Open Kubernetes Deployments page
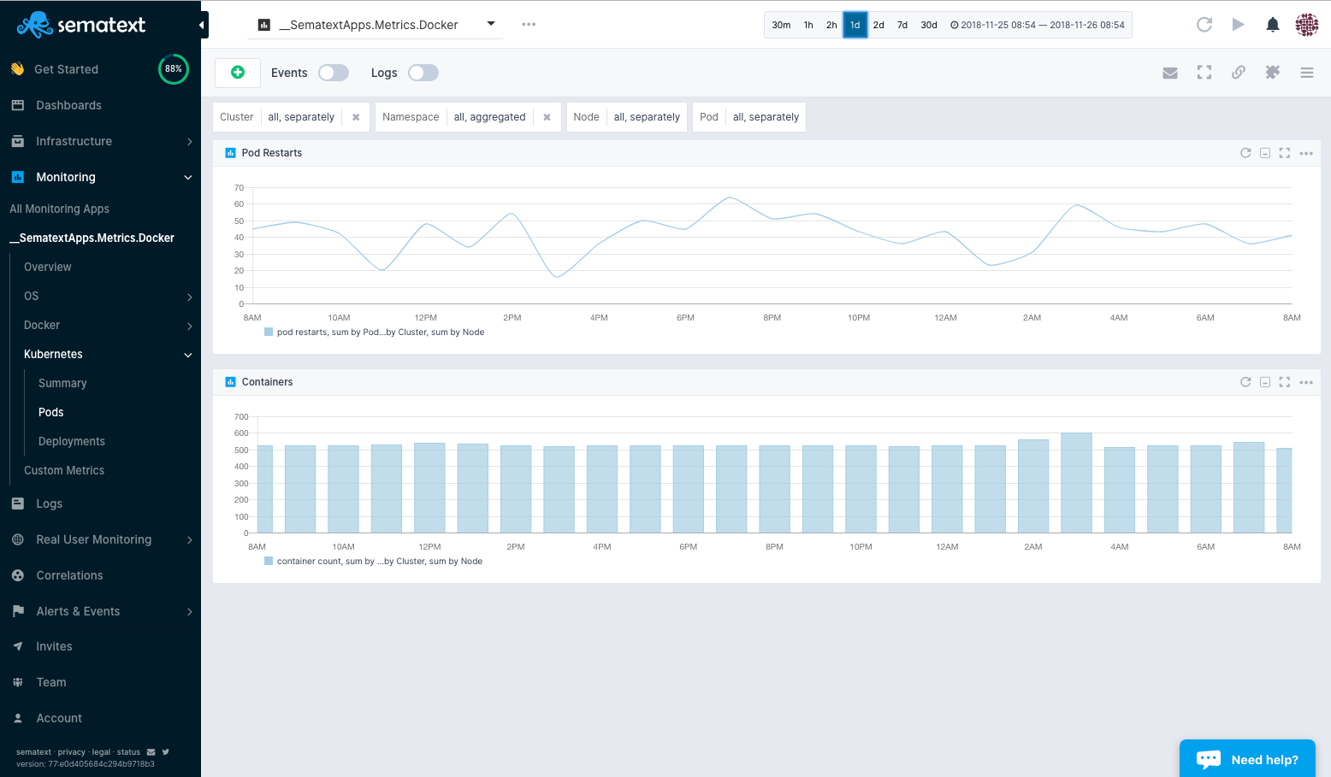This screenshot has height=777, width=1331. [x=72, y=441]
